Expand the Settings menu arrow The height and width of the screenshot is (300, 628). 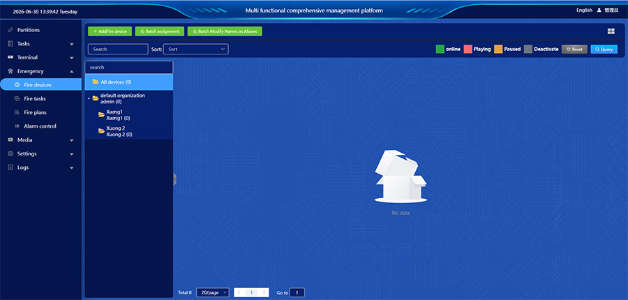[72, 153]
